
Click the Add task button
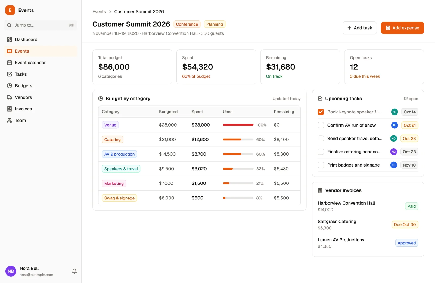tap(359, 28)
